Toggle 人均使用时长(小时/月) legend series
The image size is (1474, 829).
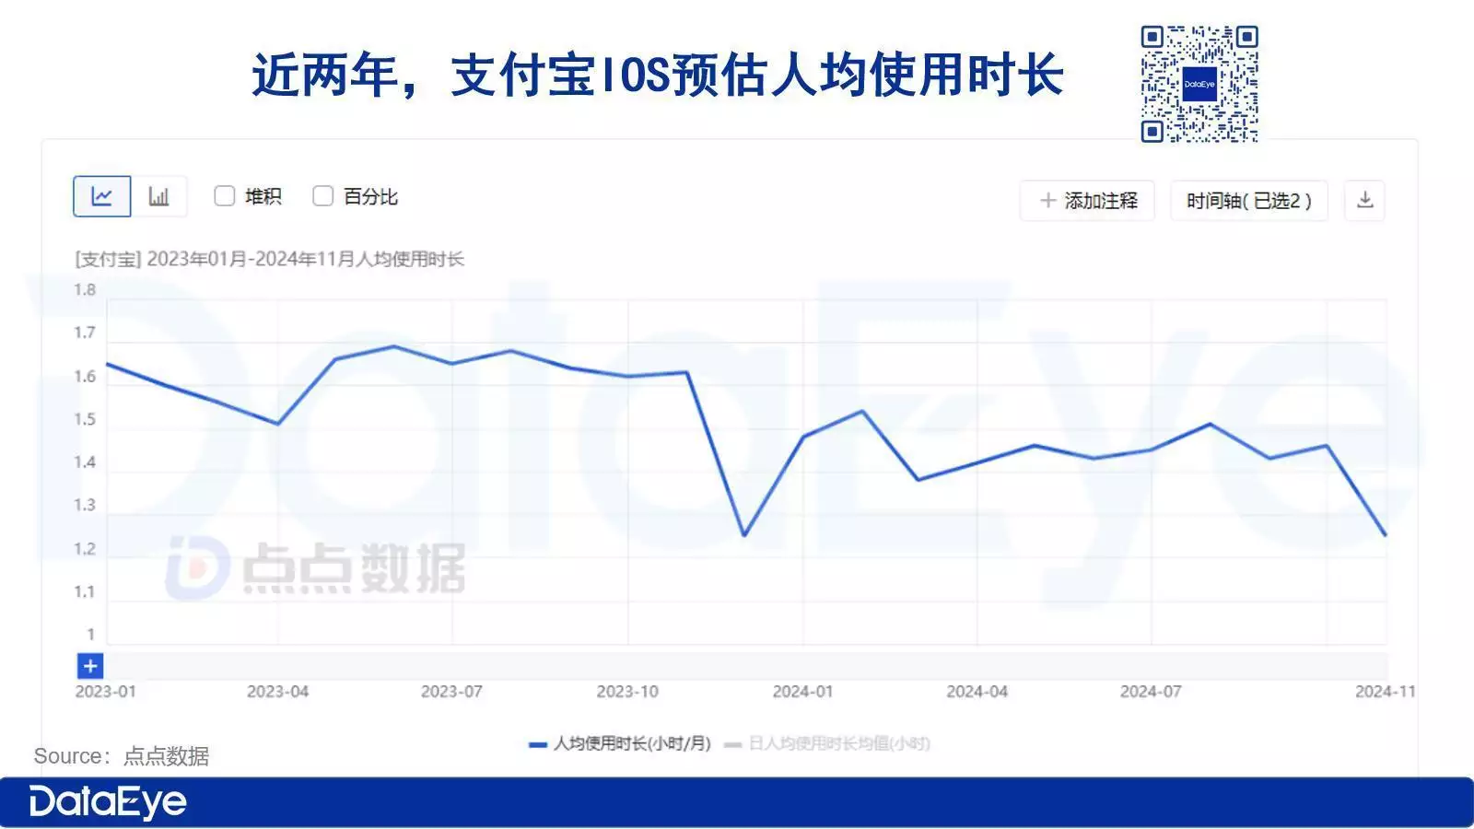click(x=620, y=743)
